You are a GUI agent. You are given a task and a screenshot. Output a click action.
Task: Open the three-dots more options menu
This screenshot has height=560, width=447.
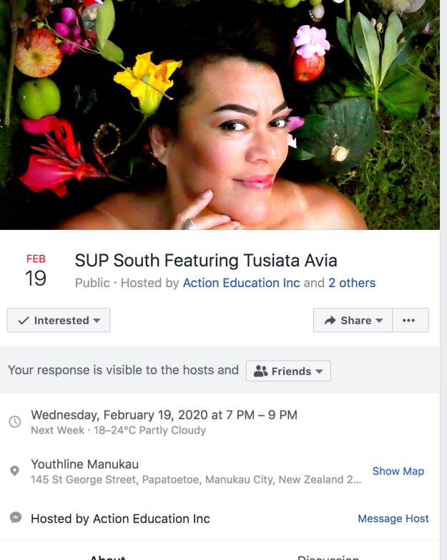408,321
